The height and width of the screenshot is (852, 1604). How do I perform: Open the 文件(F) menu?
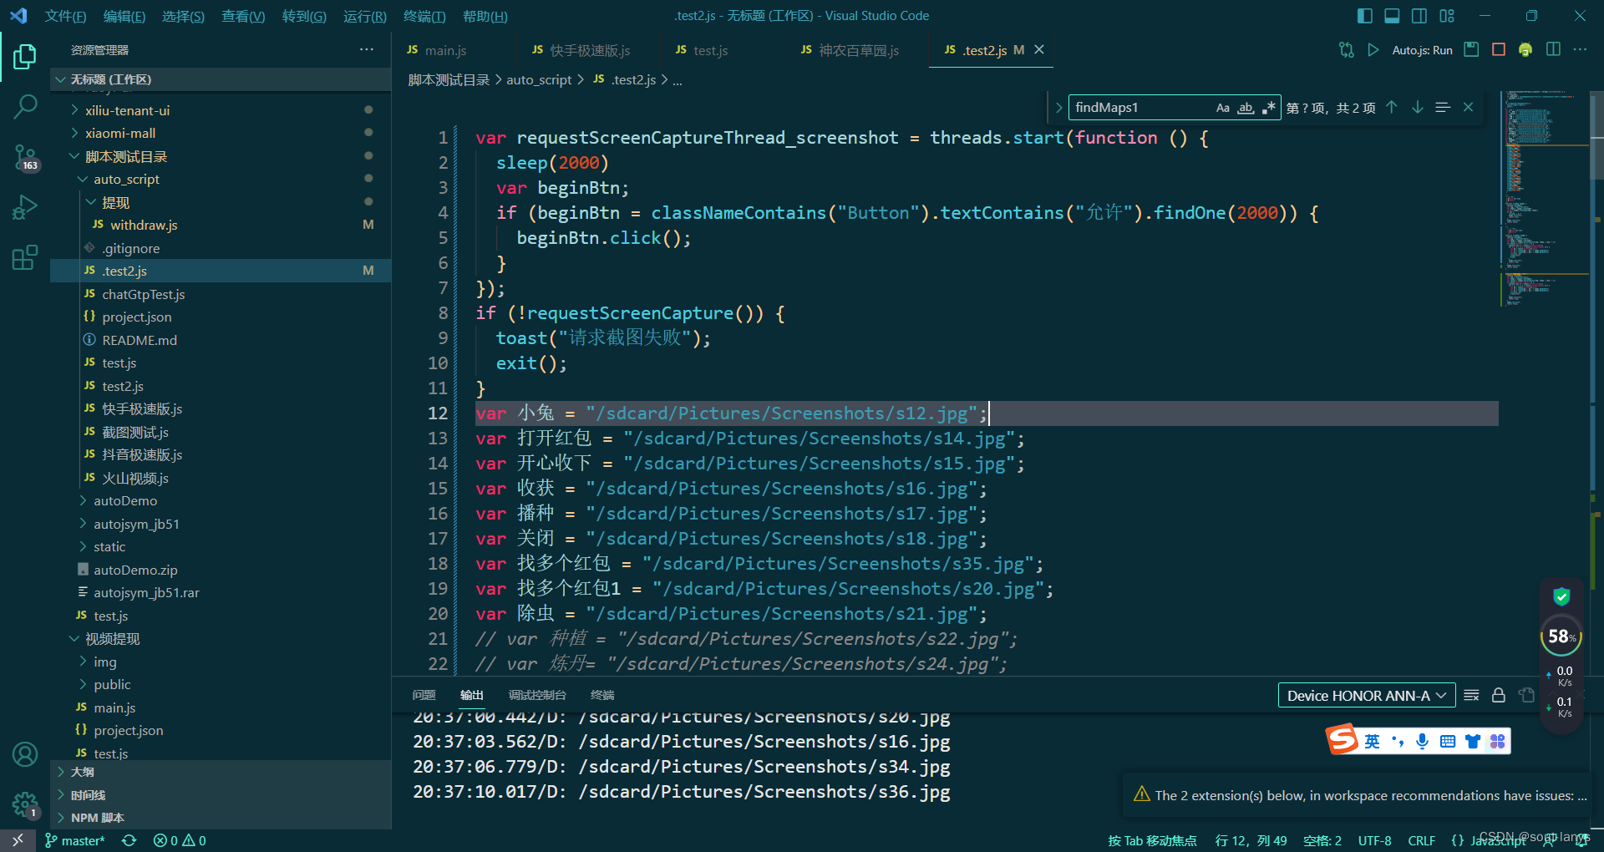click(x=65, y=16)
